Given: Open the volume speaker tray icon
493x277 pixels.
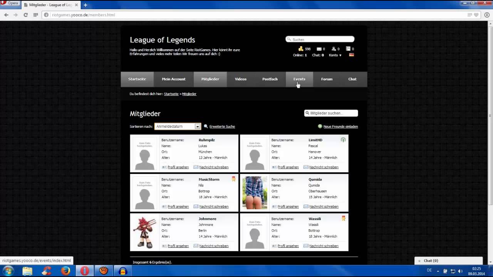Looking at the screenshot, I should (x=460, y=271).
